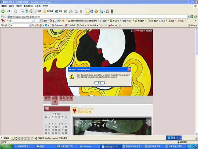Viewport: 198px width, 149px height.
Task: Switch to Messenger window in taskbar
Action: coord(89,146)
